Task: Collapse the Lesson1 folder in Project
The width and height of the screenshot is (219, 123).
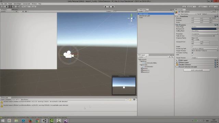Action: (139, 59)
